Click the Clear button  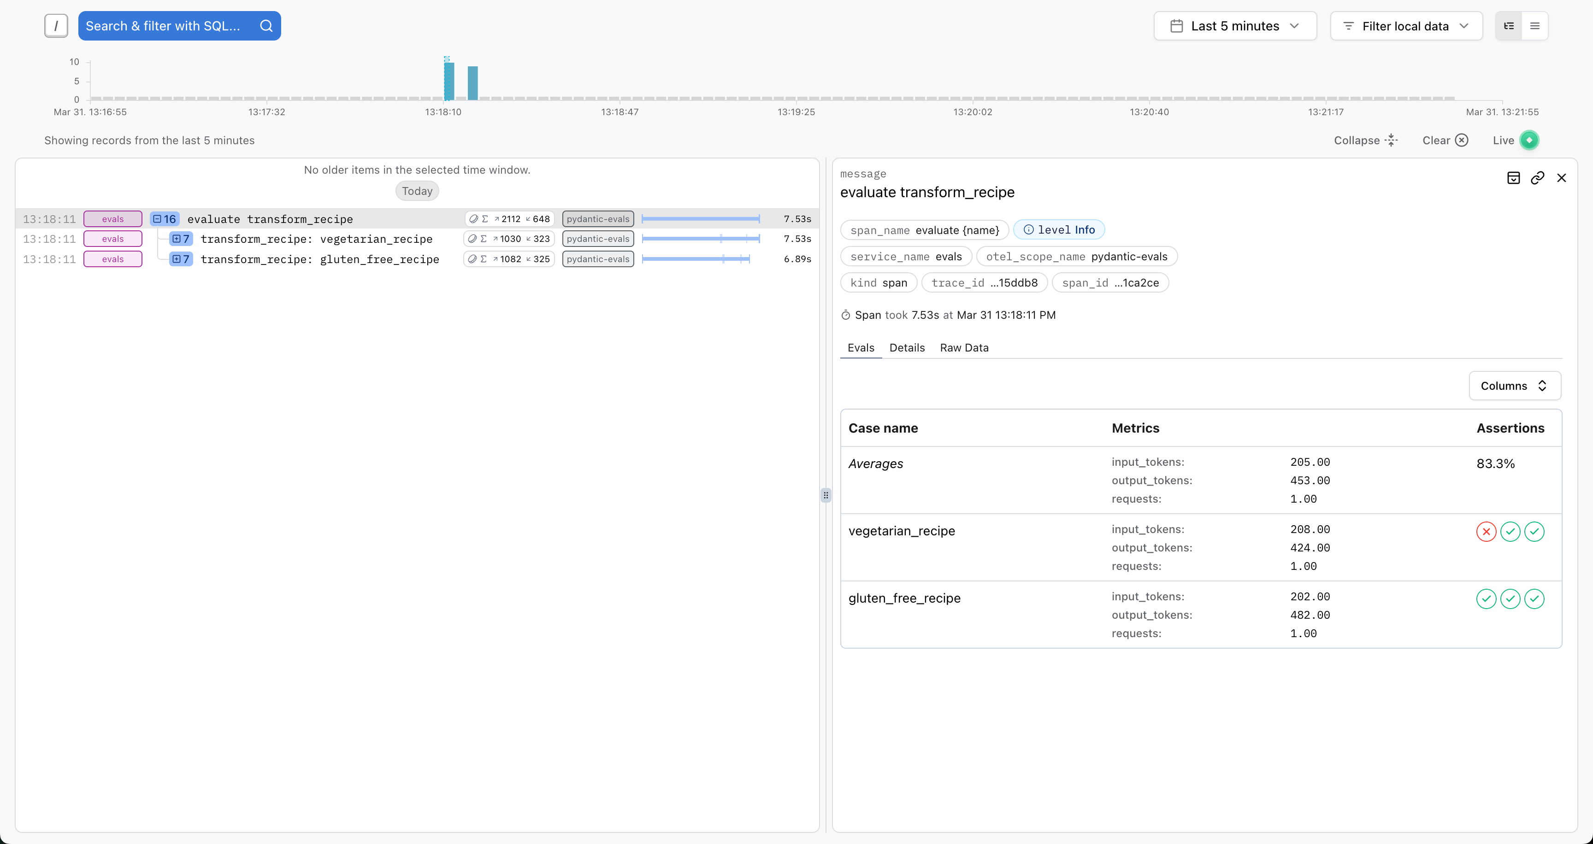pyautogui.click(x=1445, y=140)
